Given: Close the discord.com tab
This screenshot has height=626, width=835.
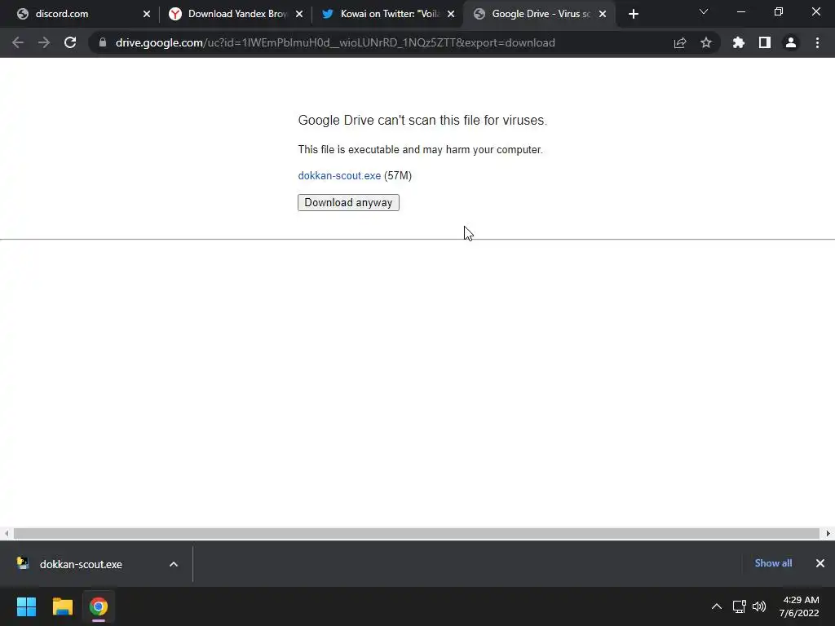Looking at the screenshot, I should (147, 14).
